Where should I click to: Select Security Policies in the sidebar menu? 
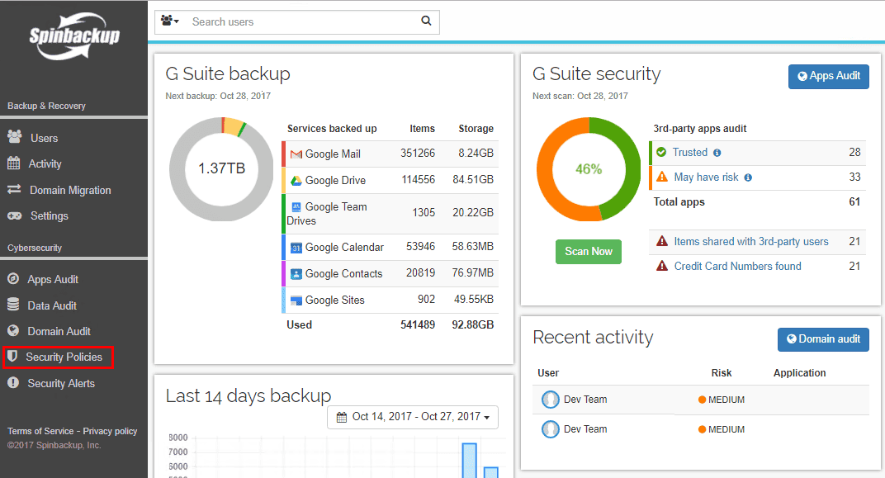tap(58, 357)
